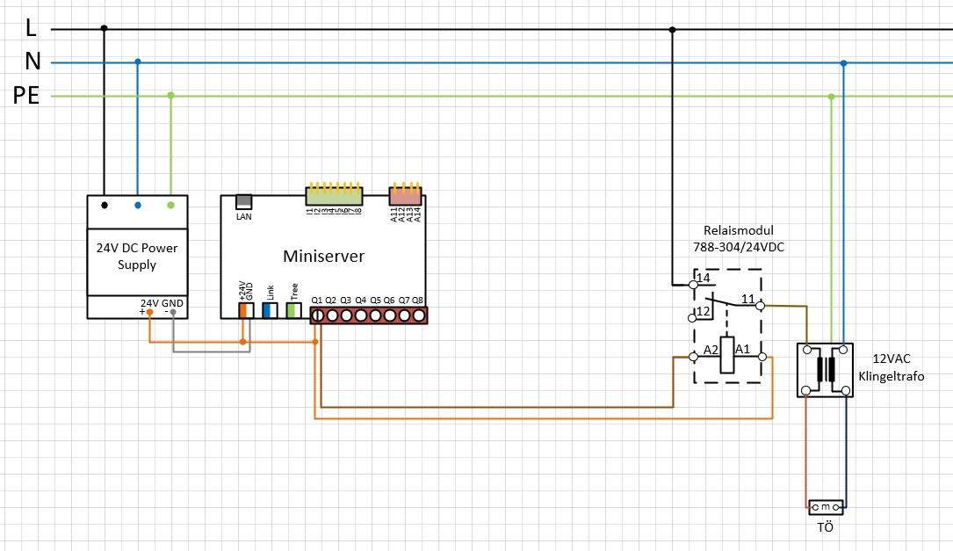The image size is (953, 551).
Task: Select the transformer symbol in Klingeltrafo
Action: 826,370
